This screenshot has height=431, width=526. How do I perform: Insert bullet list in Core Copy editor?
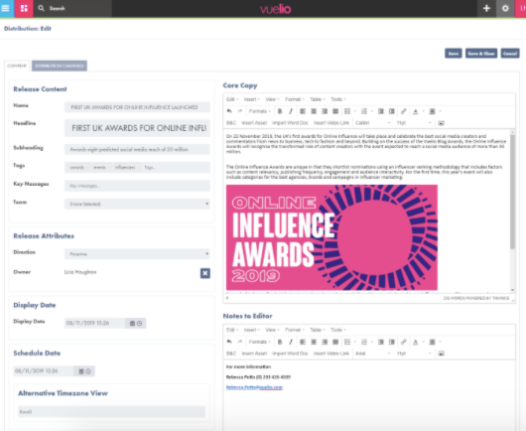click(x=347, y=111)
